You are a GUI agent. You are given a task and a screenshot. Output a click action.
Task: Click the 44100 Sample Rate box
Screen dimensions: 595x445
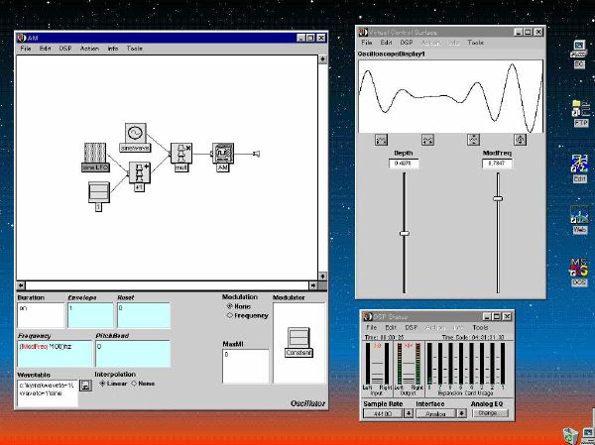tap(383, 413)
